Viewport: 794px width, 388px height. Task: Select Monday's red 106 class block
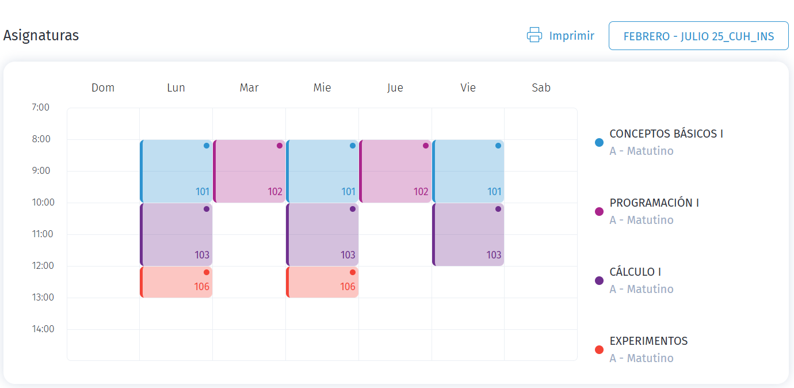(x=176, y=282)
